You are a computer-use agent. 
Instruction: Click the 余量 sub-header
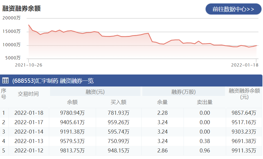162,102
